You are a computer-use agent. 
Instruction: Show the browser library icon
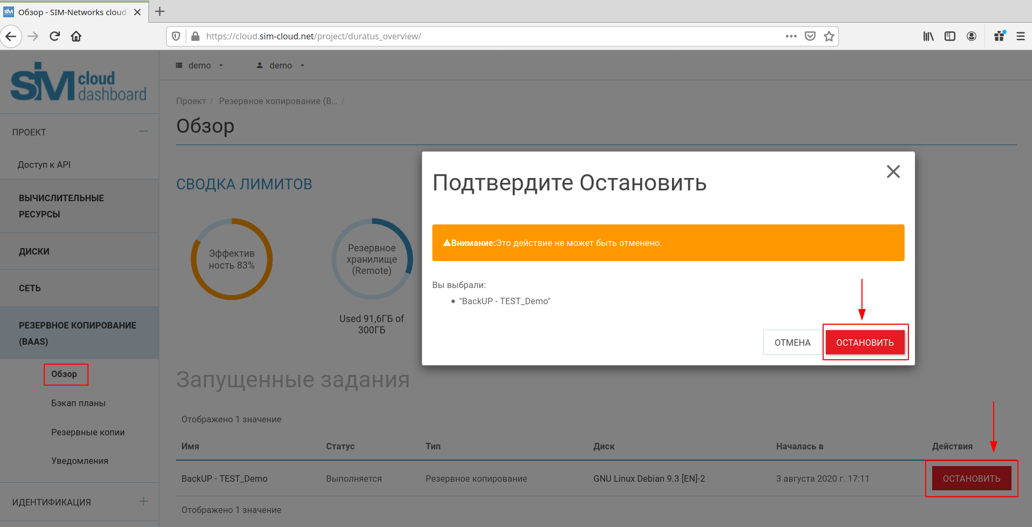pos(928,36)
